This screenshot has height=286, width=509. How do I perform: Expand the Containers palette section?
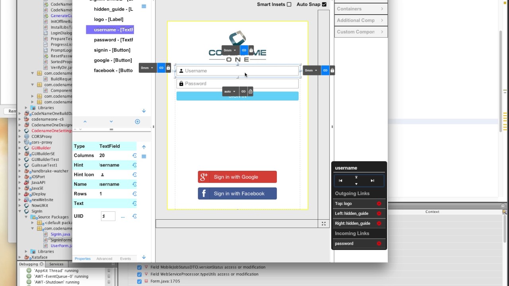[x=361, y=9]
